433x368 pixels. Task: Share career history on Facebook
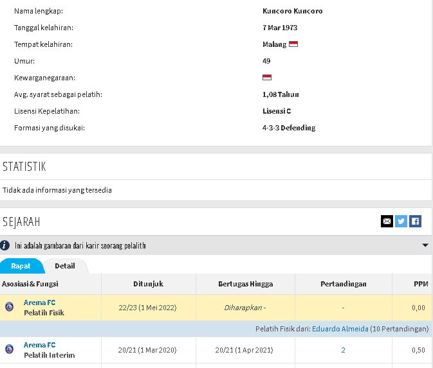pyautogui.click(x=415, y=221)
